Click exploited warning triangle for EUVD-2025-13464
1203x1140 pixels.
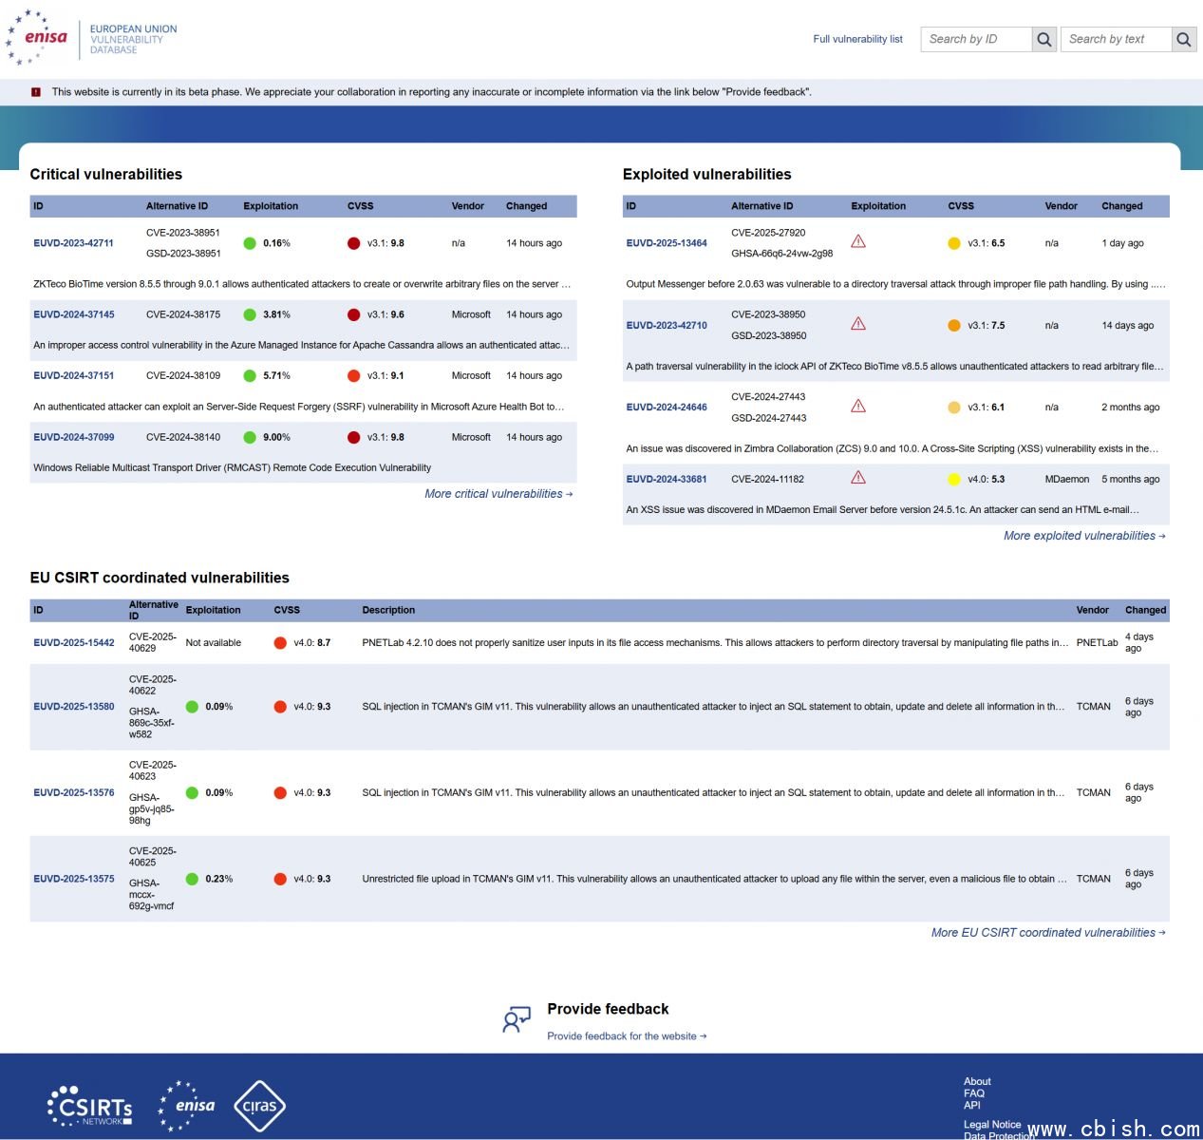coord(858,241)
